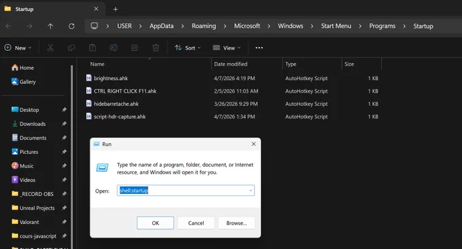Open the Sort dropdown
The height and width of the screenshot is (249, 462).
[188, 47]
